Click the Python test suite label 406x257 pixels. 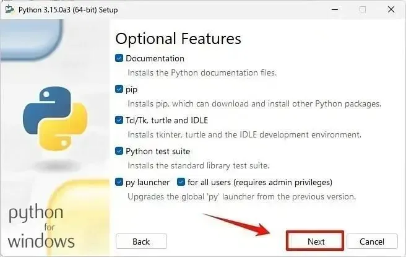(x=158, y=151)
